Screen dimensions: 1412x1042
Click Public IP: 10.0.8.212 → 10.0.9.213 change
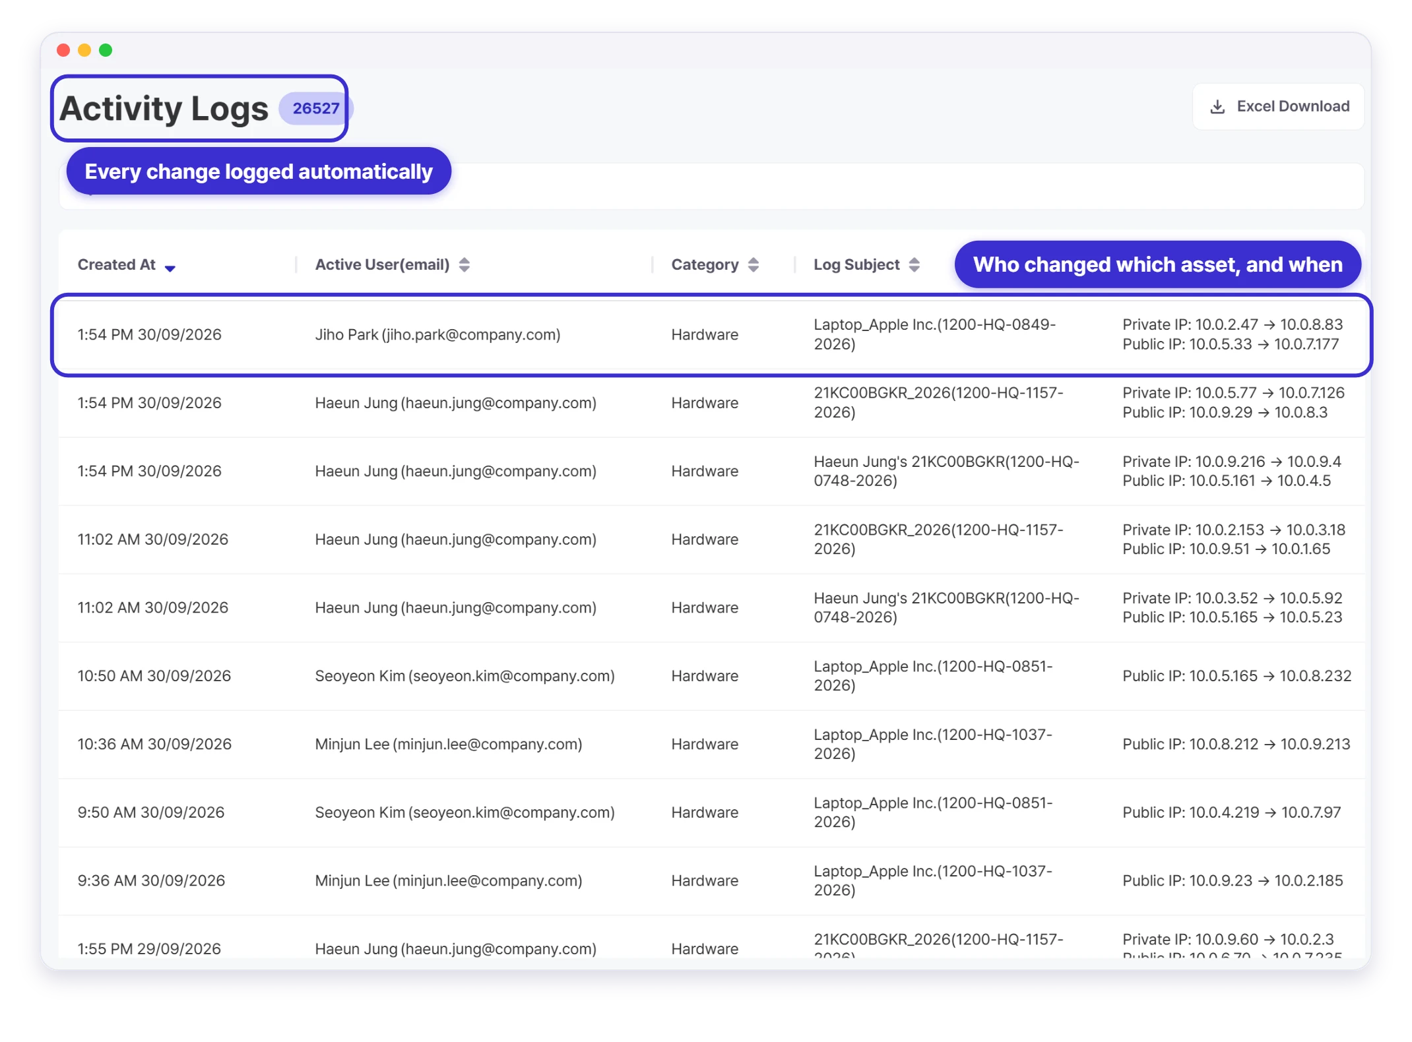(x=1236, y=745)
